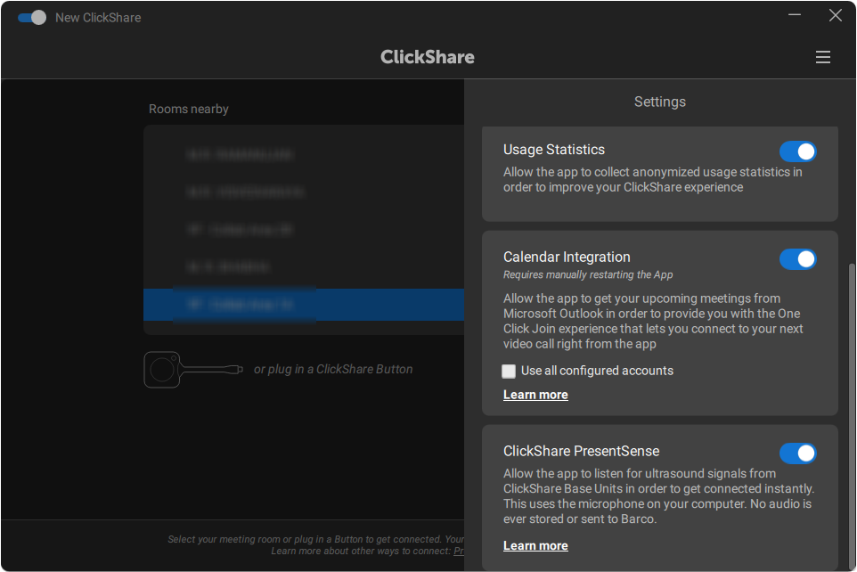
Task: Minimize the ClickShare window
Action: click(794, 16)
